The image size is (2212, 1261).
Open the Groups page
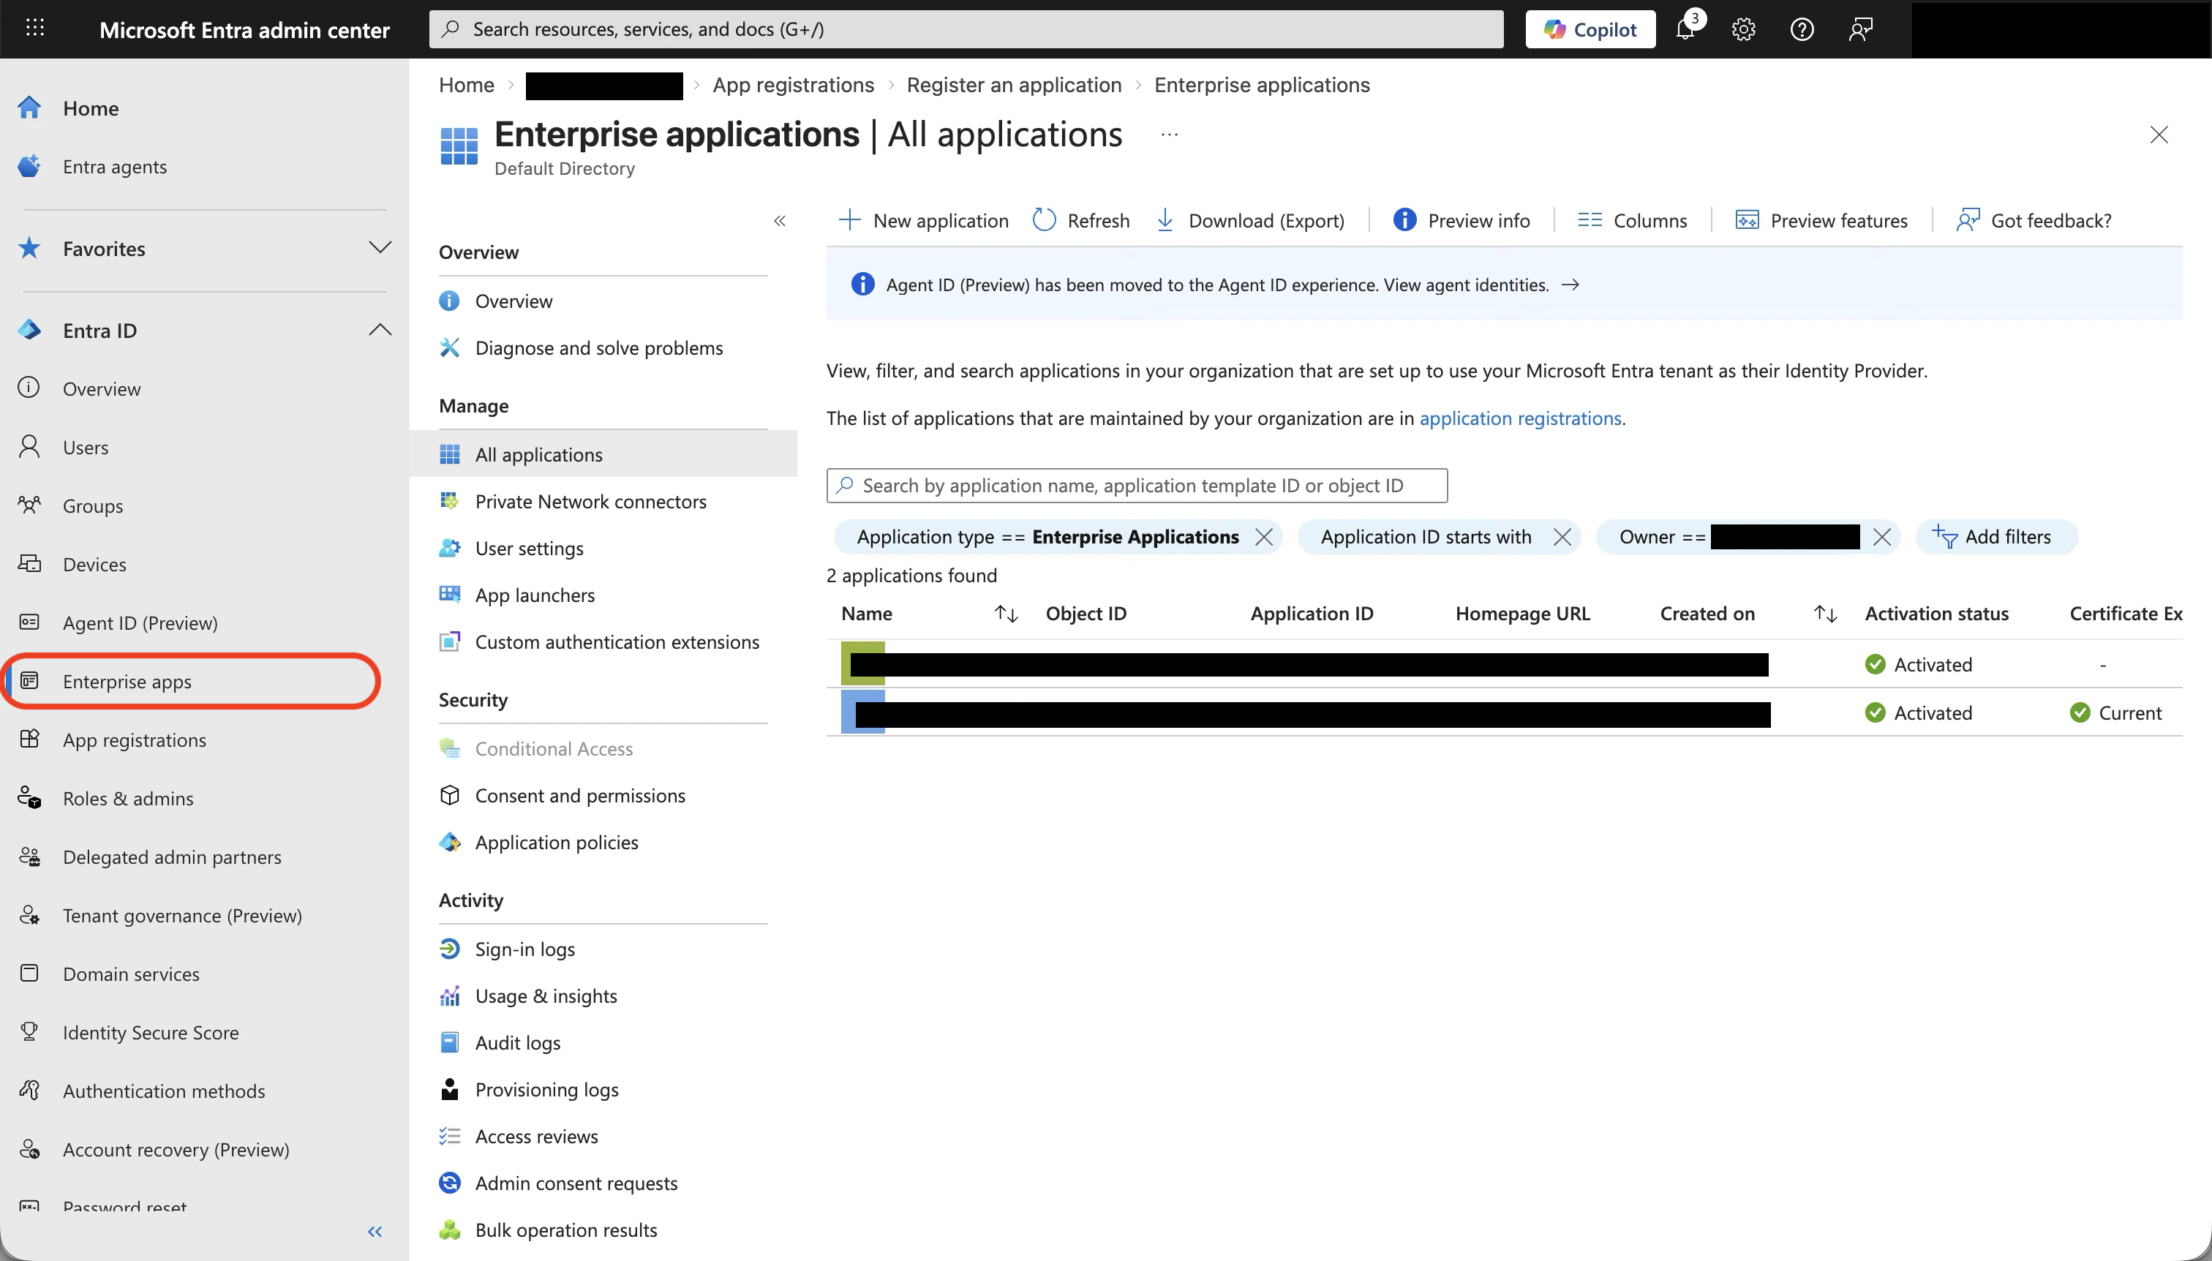93,505
